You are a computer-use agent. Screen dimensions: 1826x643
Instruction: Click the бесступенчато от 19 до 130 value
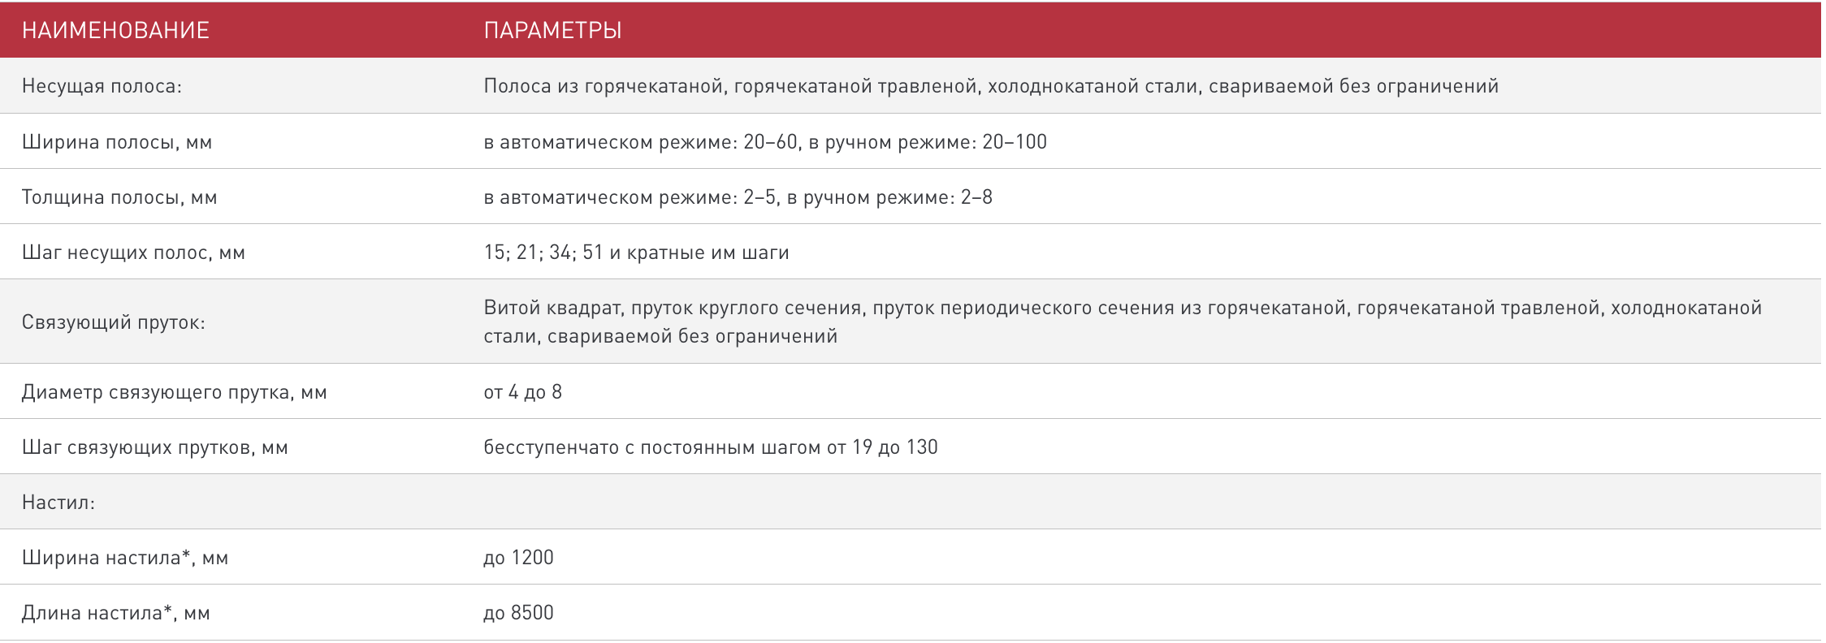click(x=710, y=447)
